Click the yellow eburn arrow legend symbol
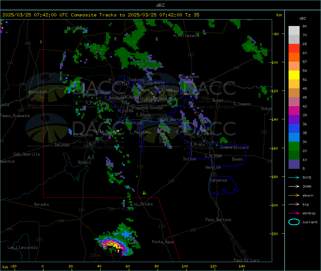The image size is (321, 271). pyautogui.click(x=294, y=196)
